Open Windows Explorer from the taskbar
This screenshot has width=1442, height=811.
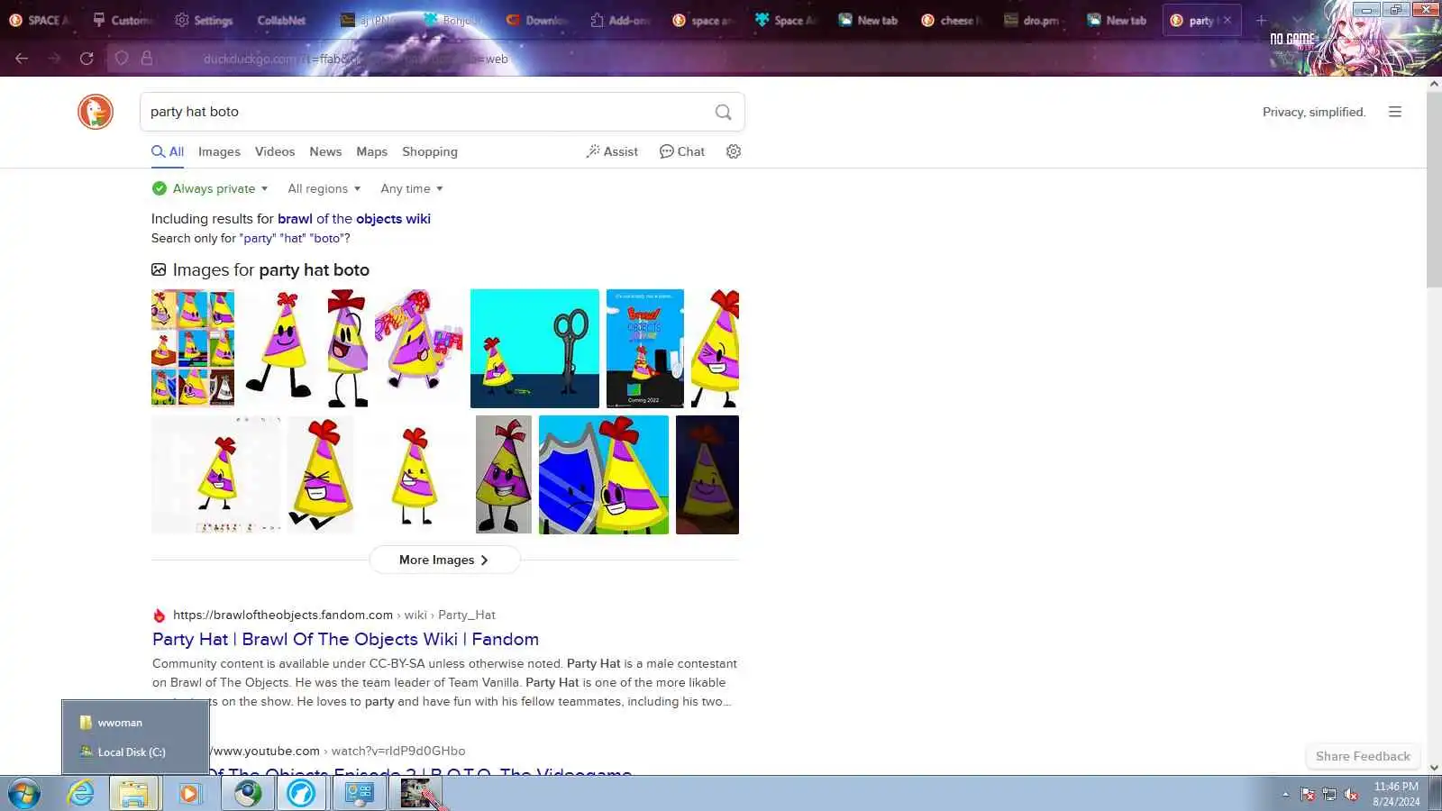(x=134, y=794)
